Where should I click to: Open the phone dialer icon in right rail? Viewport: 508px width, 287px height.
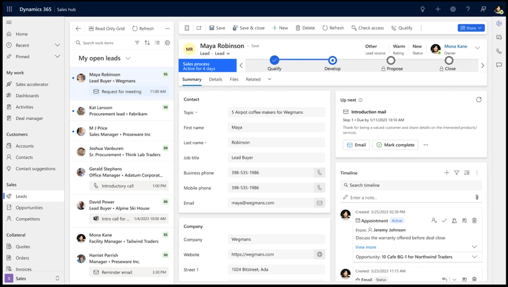click(x=499, y=51)
